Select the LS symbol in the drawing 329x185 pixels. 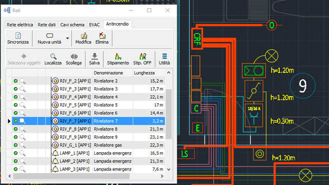pyautogui.click(x=185, y=154)
